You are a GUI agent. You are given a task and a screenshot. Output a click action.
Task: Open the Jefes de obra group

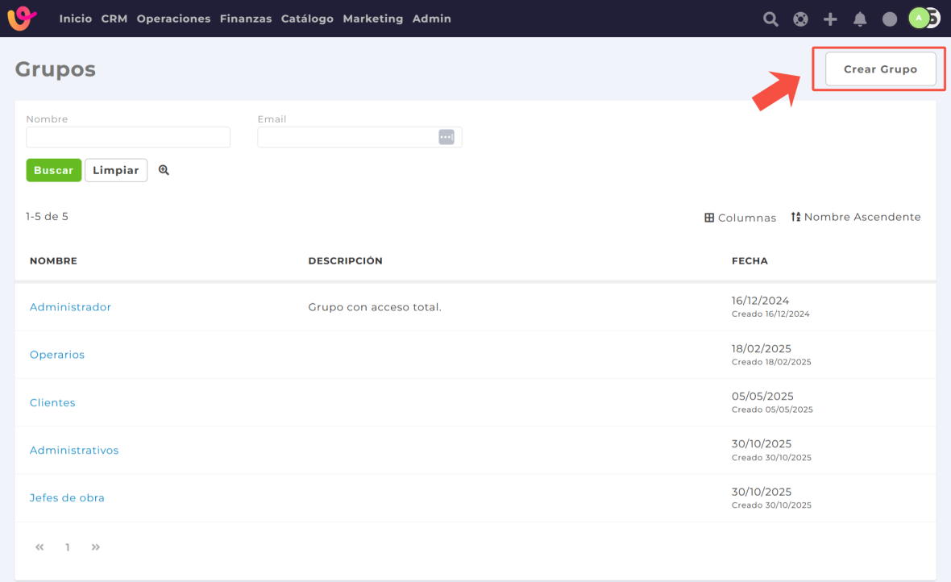click(67, 498)
